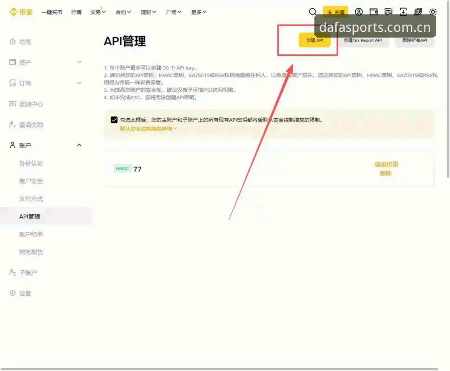The height and width of the screenshot is (371, 450).
Task: Open the 交易 dropdown menu
Action: coord(98,12)
